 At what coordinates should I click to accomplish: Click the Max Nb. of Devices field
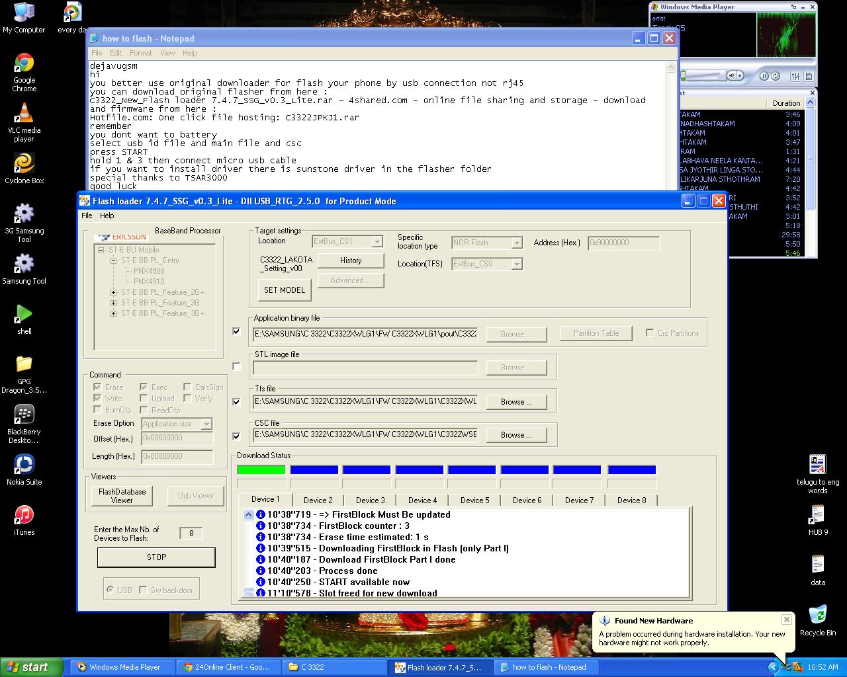point(191,534)
